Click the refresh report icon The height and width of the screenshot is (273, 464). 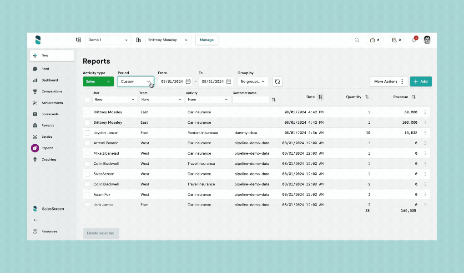pyautogui.click(x=277, y=81)
